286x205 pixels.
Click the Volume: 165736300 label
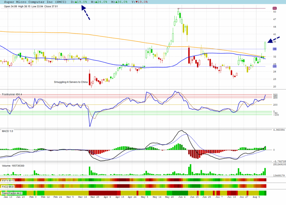[x=13, y=166]
